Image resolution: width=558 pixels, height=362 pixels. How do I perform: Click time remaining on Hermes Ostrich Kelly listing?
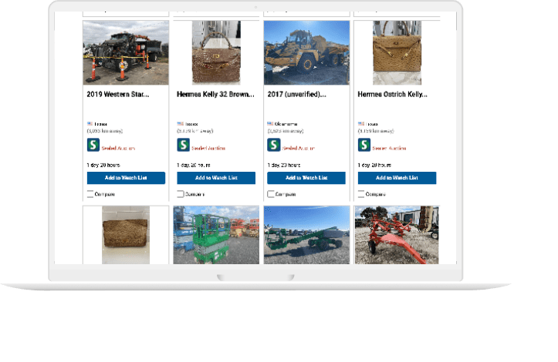click(x=375, y=165)
